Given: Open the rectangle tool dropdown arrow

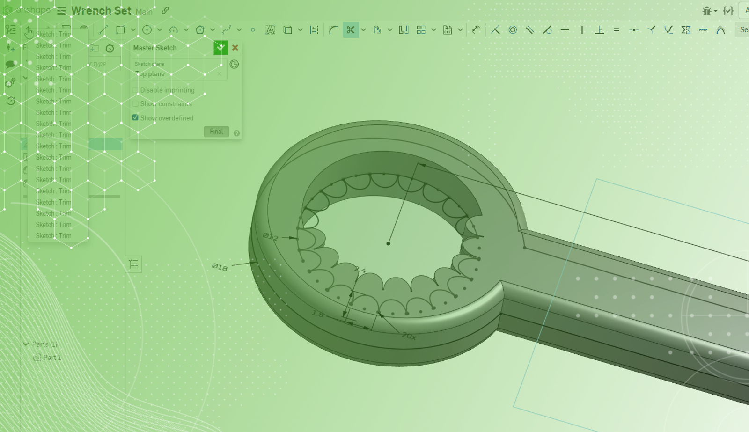Looking at the screenshot, I should tap(133, 30).
